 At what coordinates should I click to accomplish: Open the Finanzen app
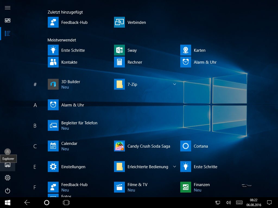(x=186, y=187)
